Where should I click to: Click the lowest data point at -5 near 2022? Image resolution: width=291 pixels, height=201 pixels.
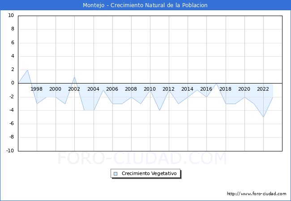(263, 117)
